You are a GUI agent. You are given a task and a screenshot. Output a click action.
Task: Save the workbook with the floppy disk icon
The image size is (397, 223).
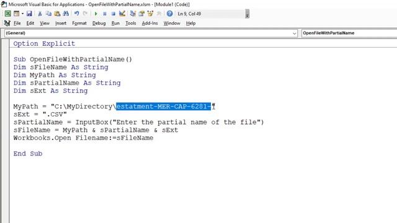point(29,14)
